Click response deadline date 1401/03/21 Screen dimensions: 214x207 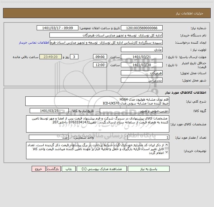pos(142,57)
